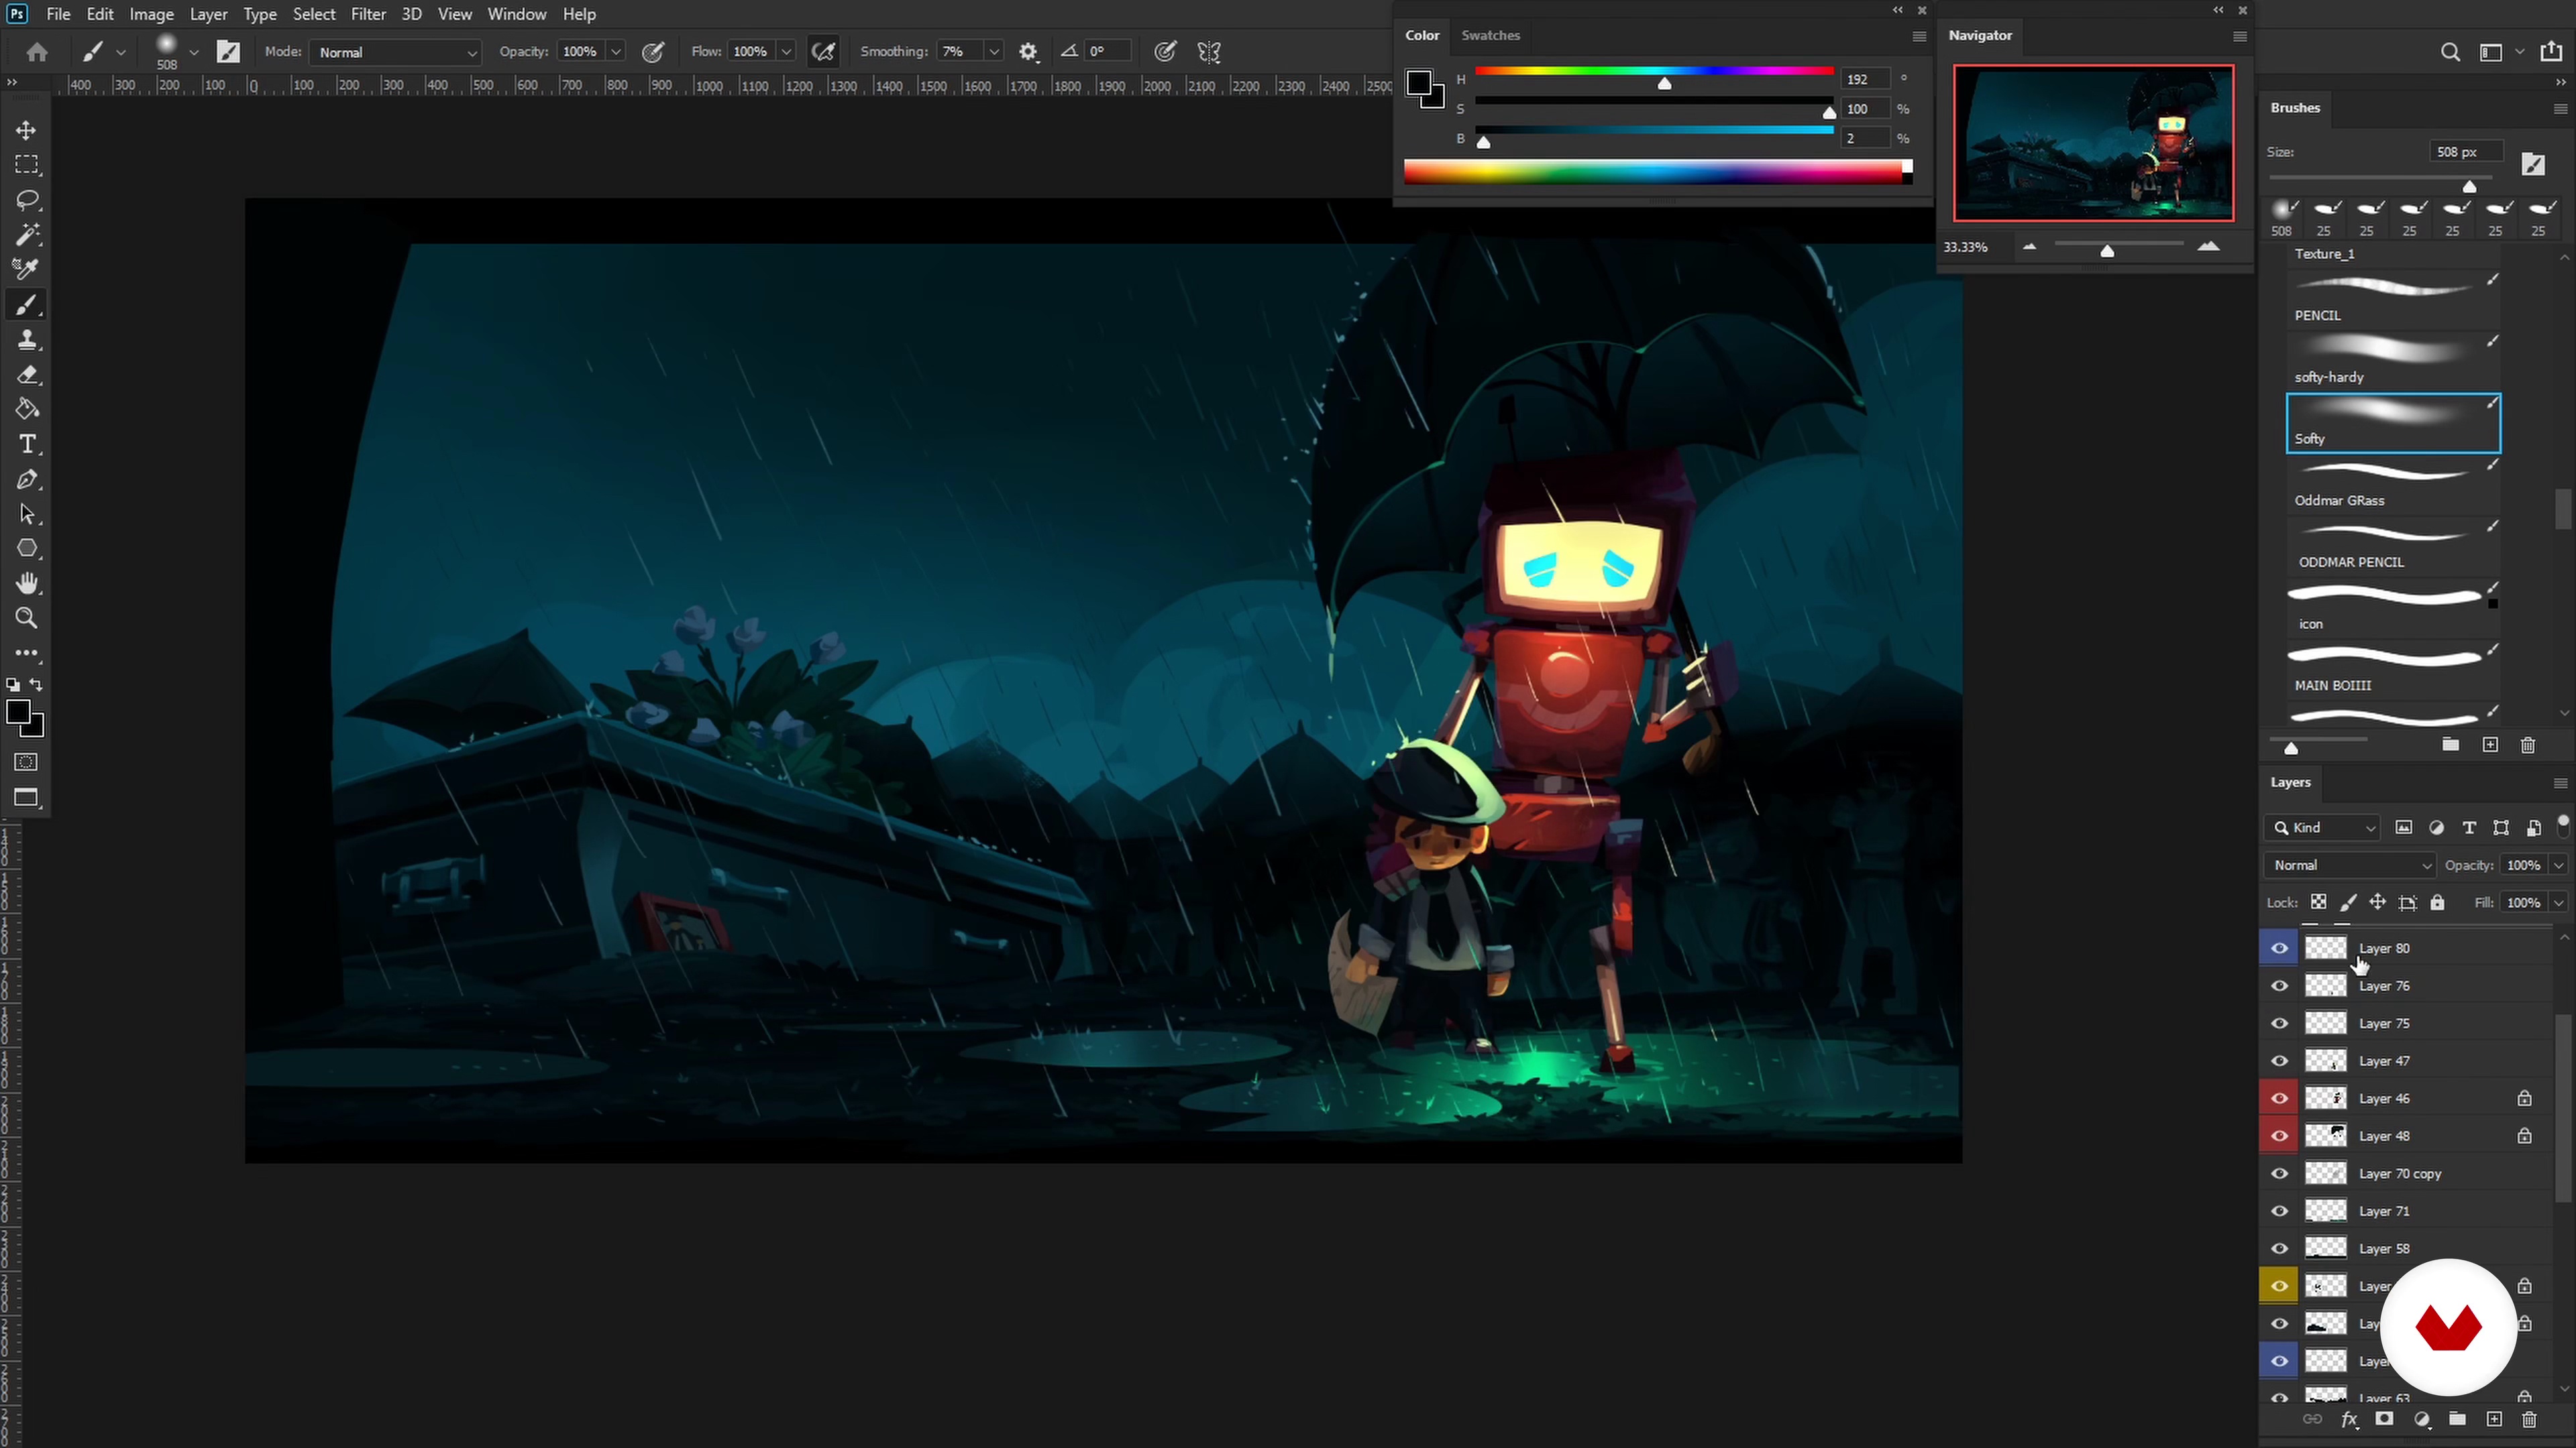The height and width of the screenshot is (1448, 2576).
Task: Select the Shape tool
Action: [x=27, y=548]
